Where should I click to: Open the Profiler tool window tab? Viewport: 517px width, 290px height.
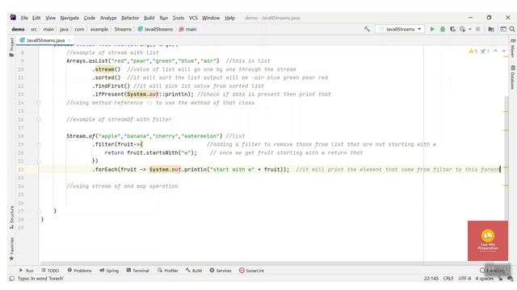[167, 271]
